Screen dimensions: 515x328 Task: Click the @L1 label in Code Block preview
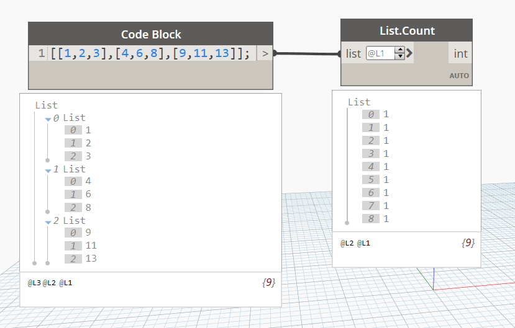65,283
